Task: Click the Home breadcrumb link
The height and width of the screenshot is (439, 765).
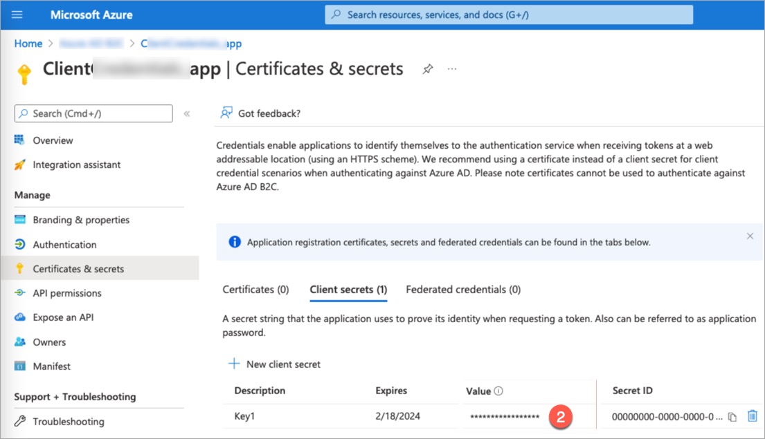Action: coord(28,44)
